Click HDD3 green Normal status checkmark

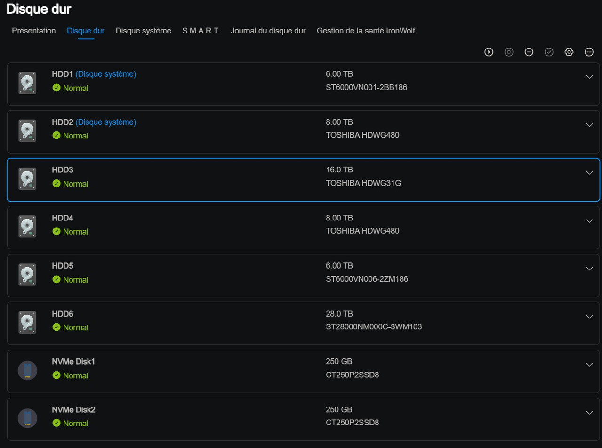tap(56, 183)
